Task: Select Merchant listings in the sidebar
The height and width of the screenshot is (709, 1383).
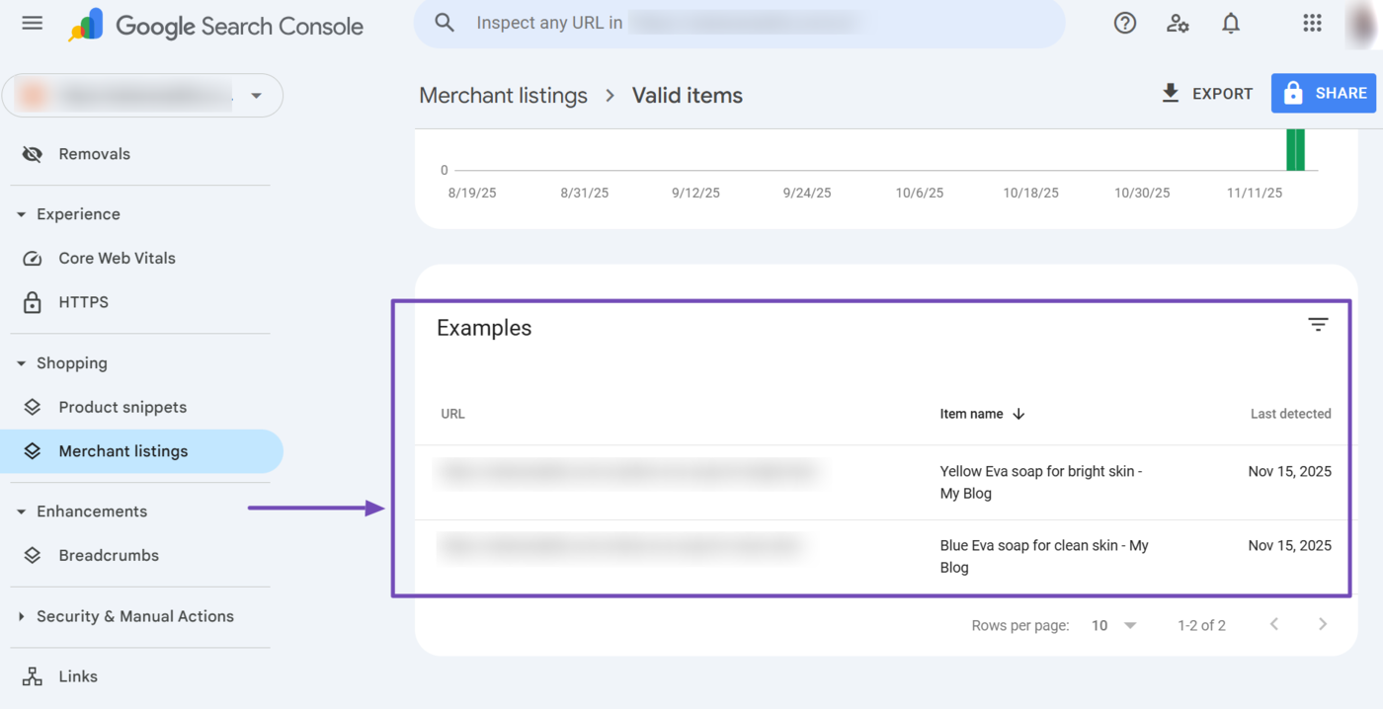Action: [x=123, y=451]
